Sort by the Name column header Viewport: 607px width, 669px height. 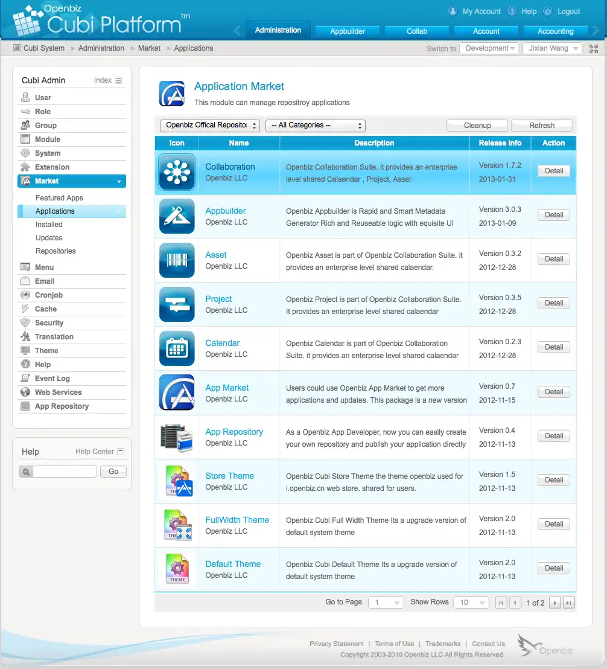click(239, 143)
